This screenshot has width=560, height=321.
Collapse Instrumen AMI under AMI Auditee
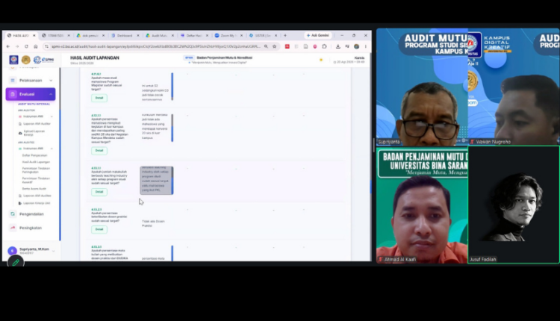pyautogui.click(x=52, y=149)
